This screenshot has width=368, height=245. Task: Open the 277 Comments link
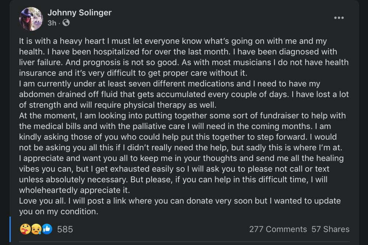278,229
